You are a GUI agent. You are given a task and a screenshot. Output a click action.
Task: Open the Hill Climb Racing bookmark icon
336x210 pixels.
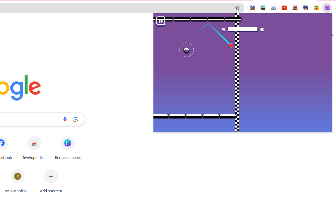coord(263,8)
